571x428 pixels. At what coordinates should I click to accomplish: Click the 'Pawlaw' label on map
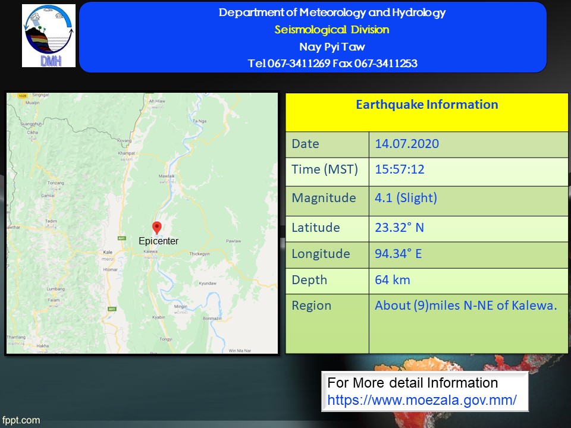click(x=233, y=241)
